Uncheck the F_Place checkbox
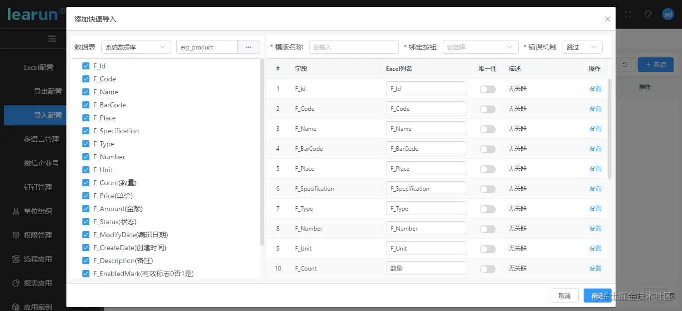682x311 pixels. coord(86,118)
